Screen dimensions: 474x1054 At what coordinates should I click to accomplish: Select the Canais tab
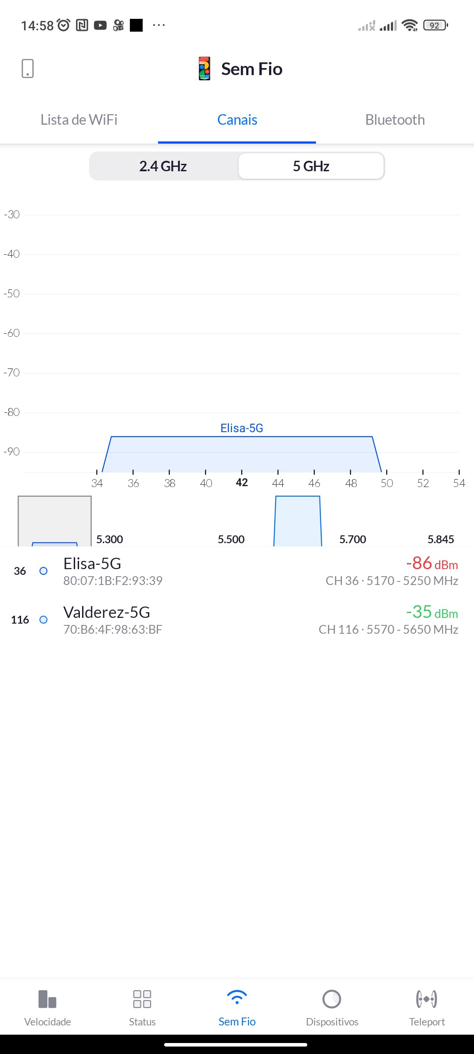pos(237,120)
